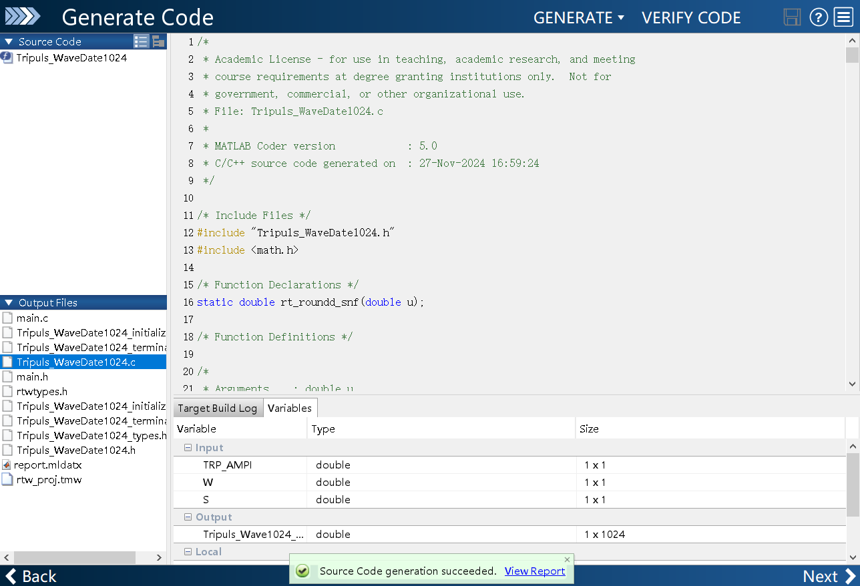
Task: Open report.mldatx file
Action: coord(49,465)
